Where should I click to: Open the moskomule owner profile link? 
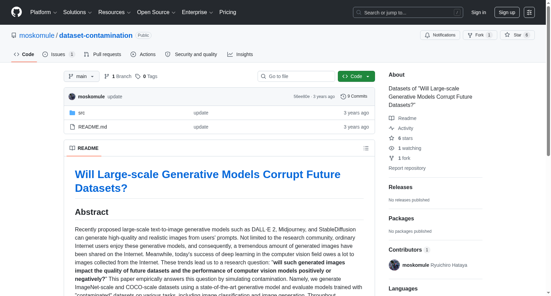click(x=37, y=35)
